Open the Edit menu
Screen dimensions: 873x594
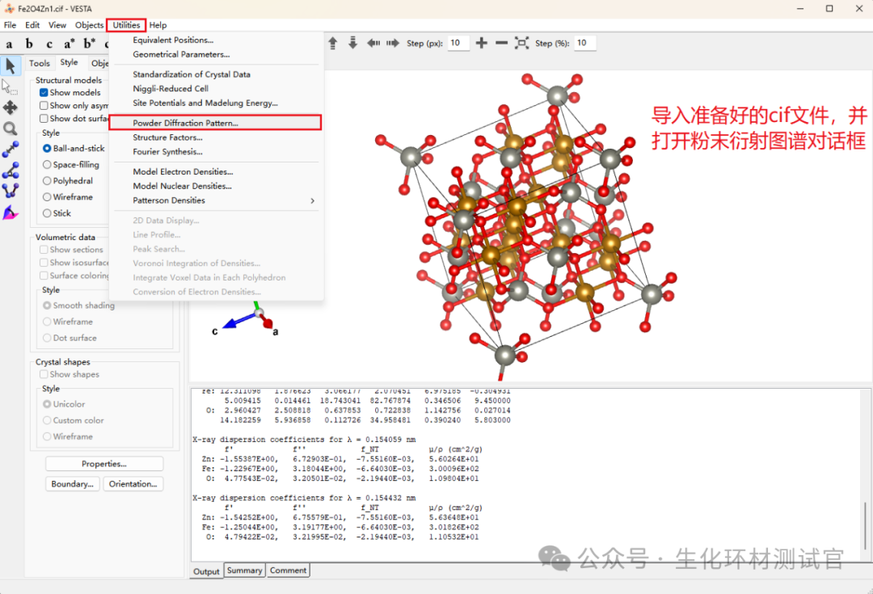point(32,25)
